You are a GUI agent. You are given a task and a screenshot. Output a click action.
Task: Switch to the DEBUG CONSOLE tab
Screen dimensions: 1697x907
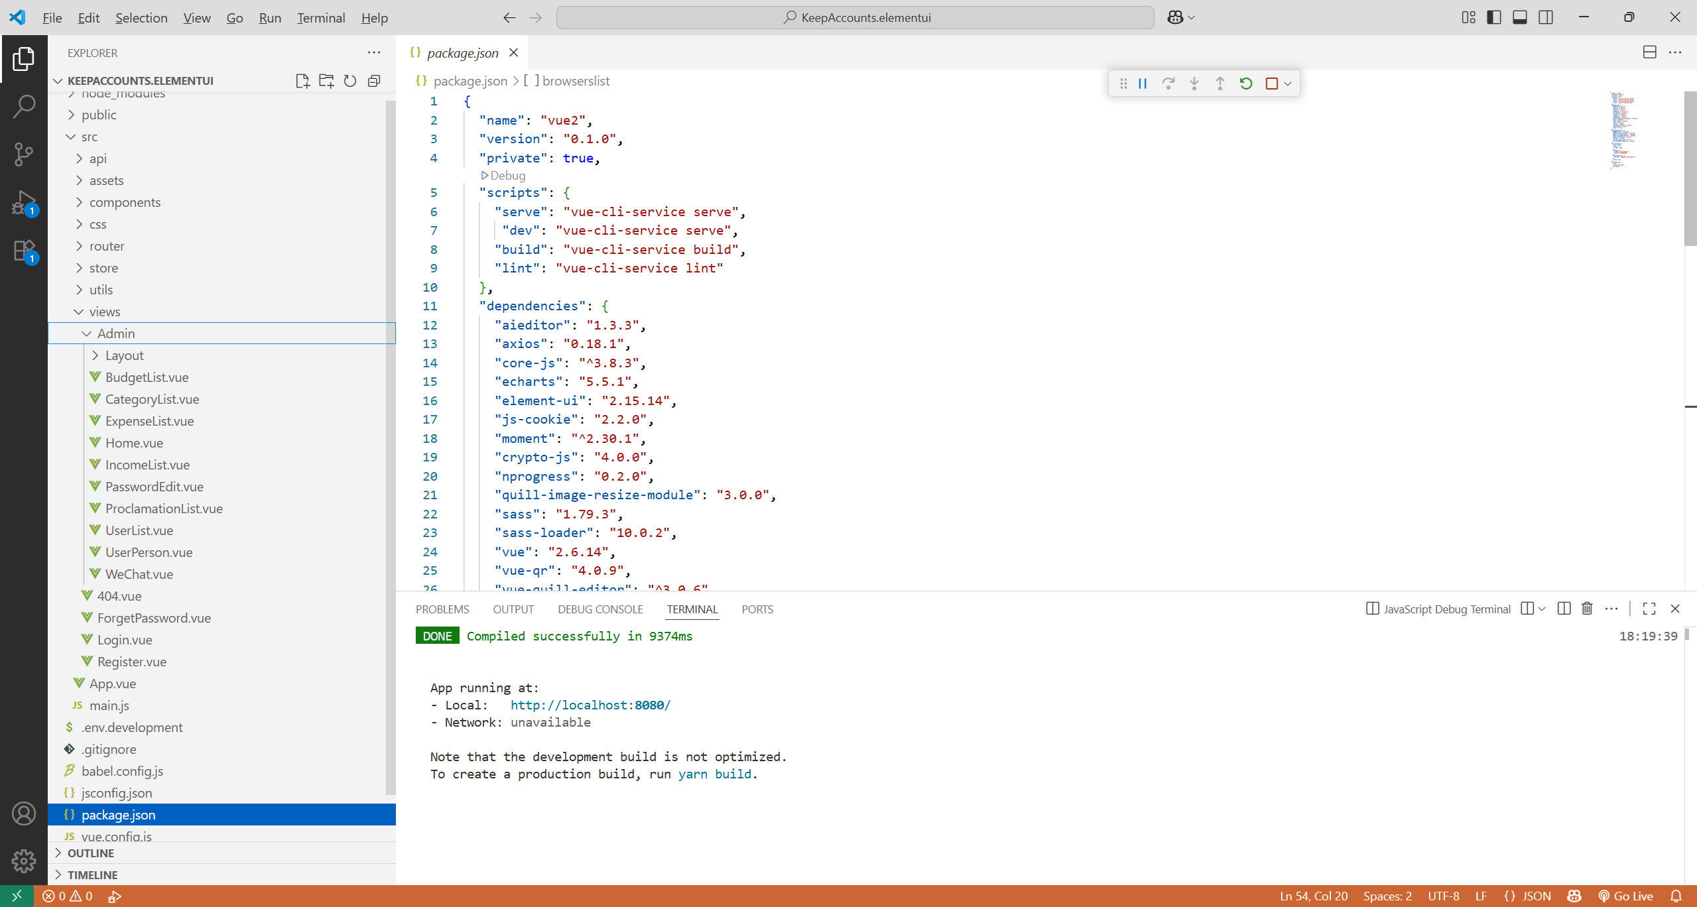[x=600, y=609]
